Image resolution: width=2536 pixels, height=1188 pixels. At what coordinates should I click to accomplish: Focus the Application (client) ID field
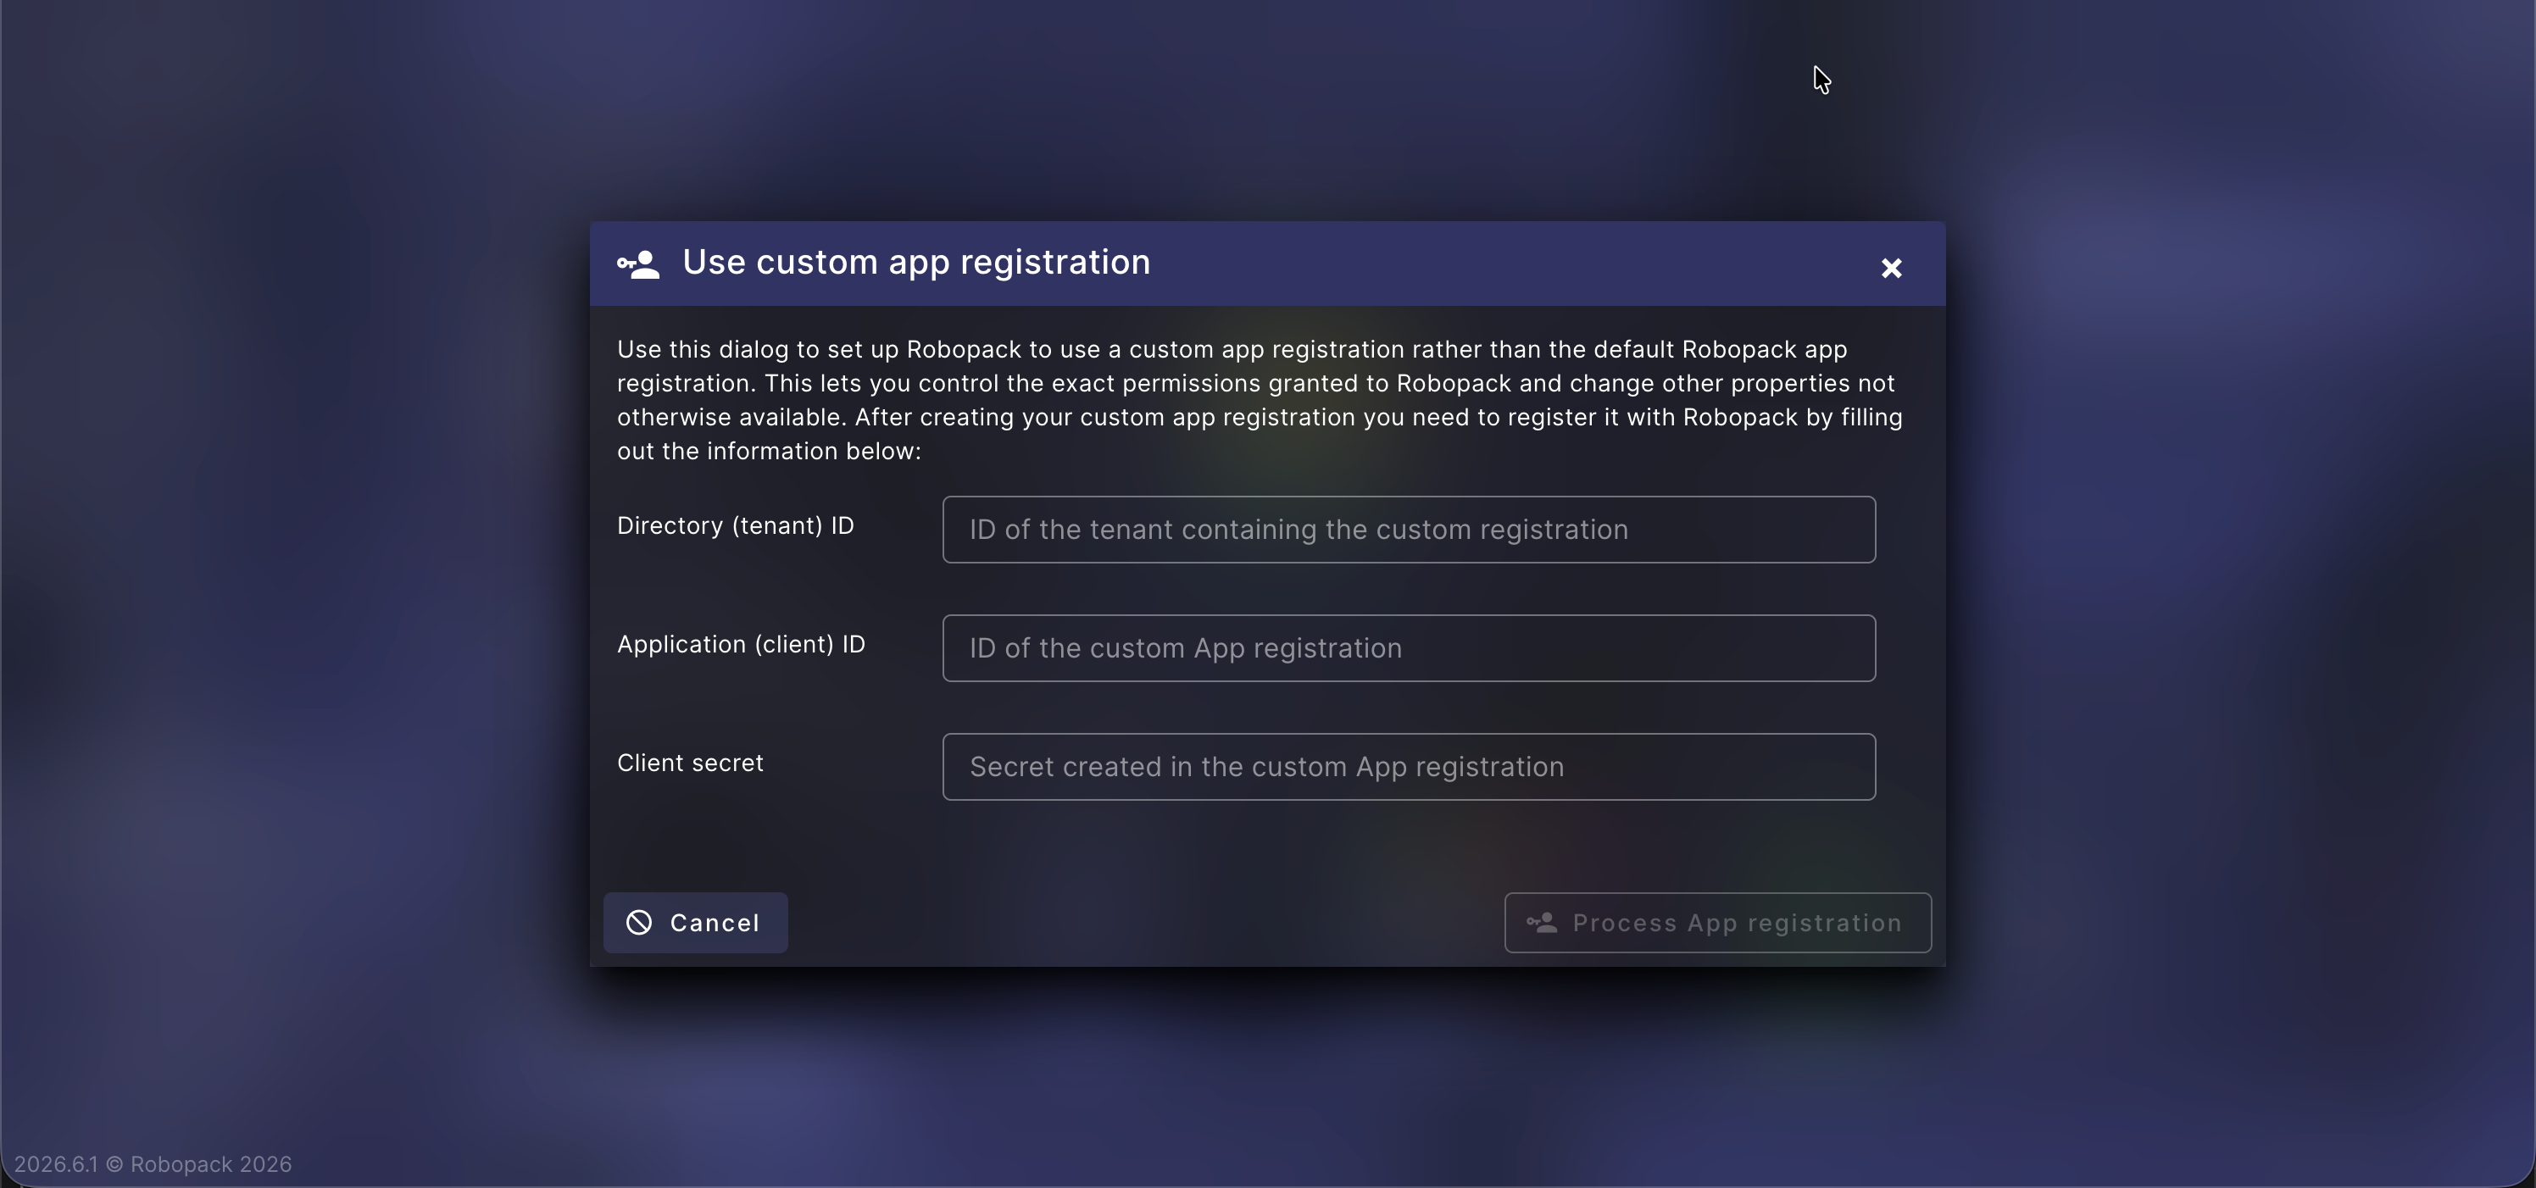tap(1409, 647)
